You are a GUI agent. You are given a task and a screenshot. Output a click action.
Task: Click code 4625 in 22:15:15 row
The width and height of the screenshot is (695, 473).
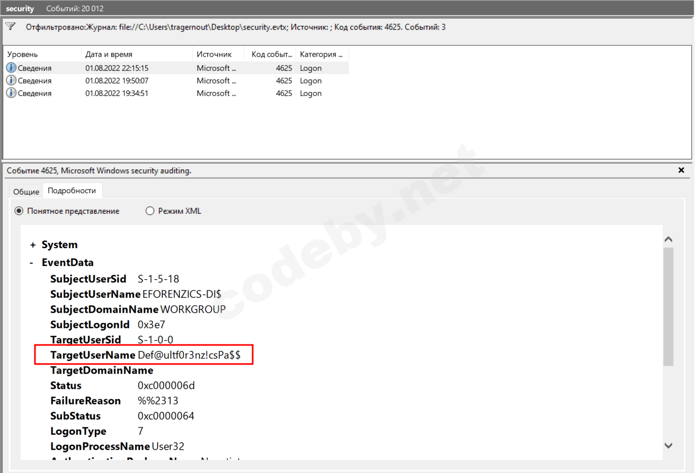tap(284, 68)
